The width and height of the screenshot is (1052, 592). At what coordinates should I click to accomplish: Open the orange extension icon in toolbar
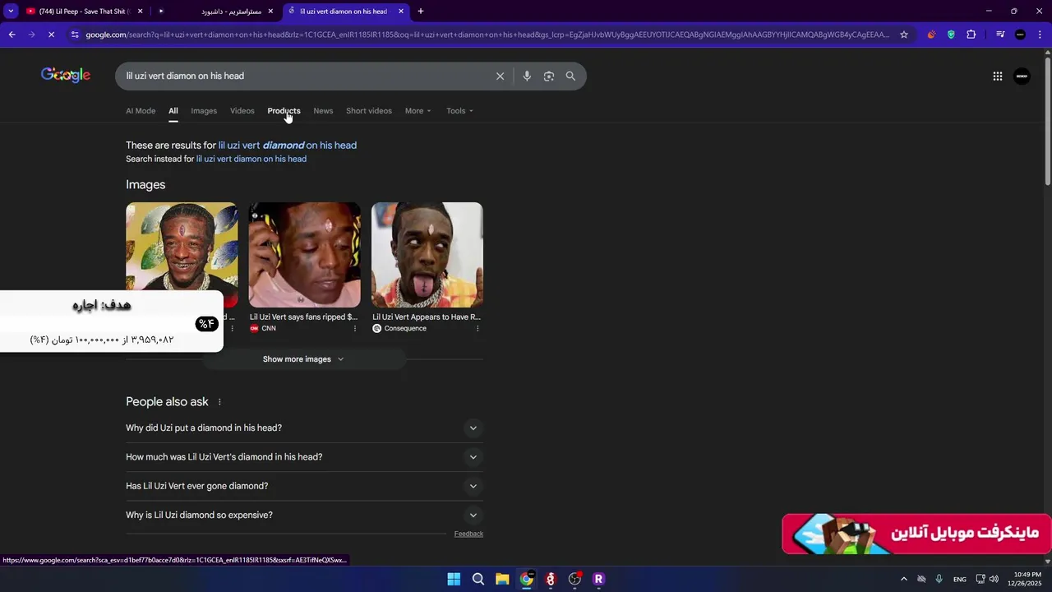tap(931, 35)
